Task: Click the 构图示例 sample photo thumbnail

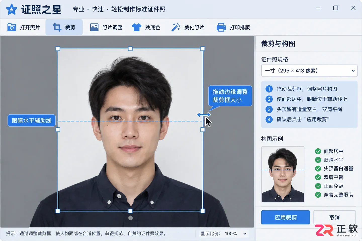Action: coord(283,174)
